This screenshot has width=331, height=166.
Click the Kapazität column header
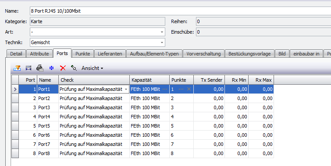click(x=149, y=80)
